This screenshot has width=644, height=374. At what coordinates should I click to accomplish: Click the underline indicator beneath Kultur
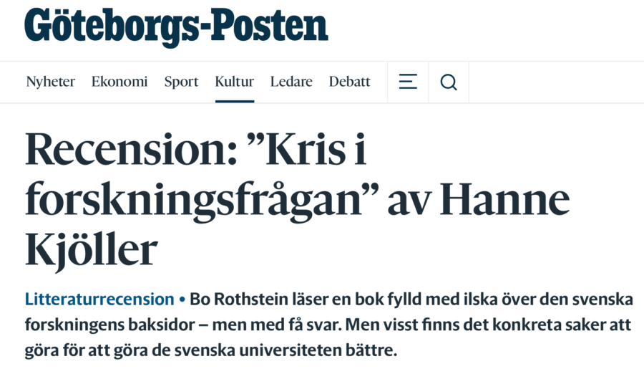[x=235, y=101]
